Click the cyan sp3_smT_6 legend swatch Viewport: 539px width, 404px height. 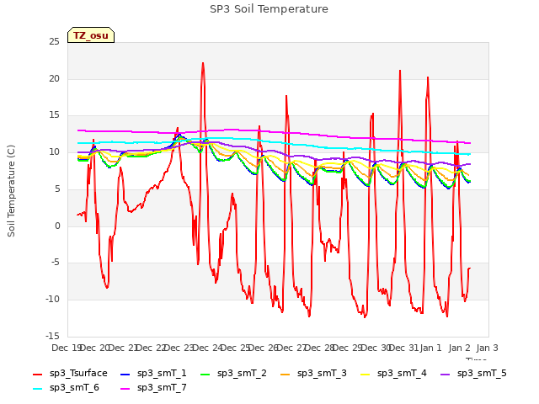tap(37, 389)
